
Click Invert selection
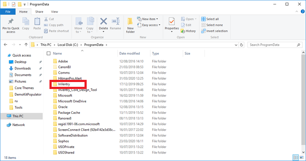tap(215, 31)
